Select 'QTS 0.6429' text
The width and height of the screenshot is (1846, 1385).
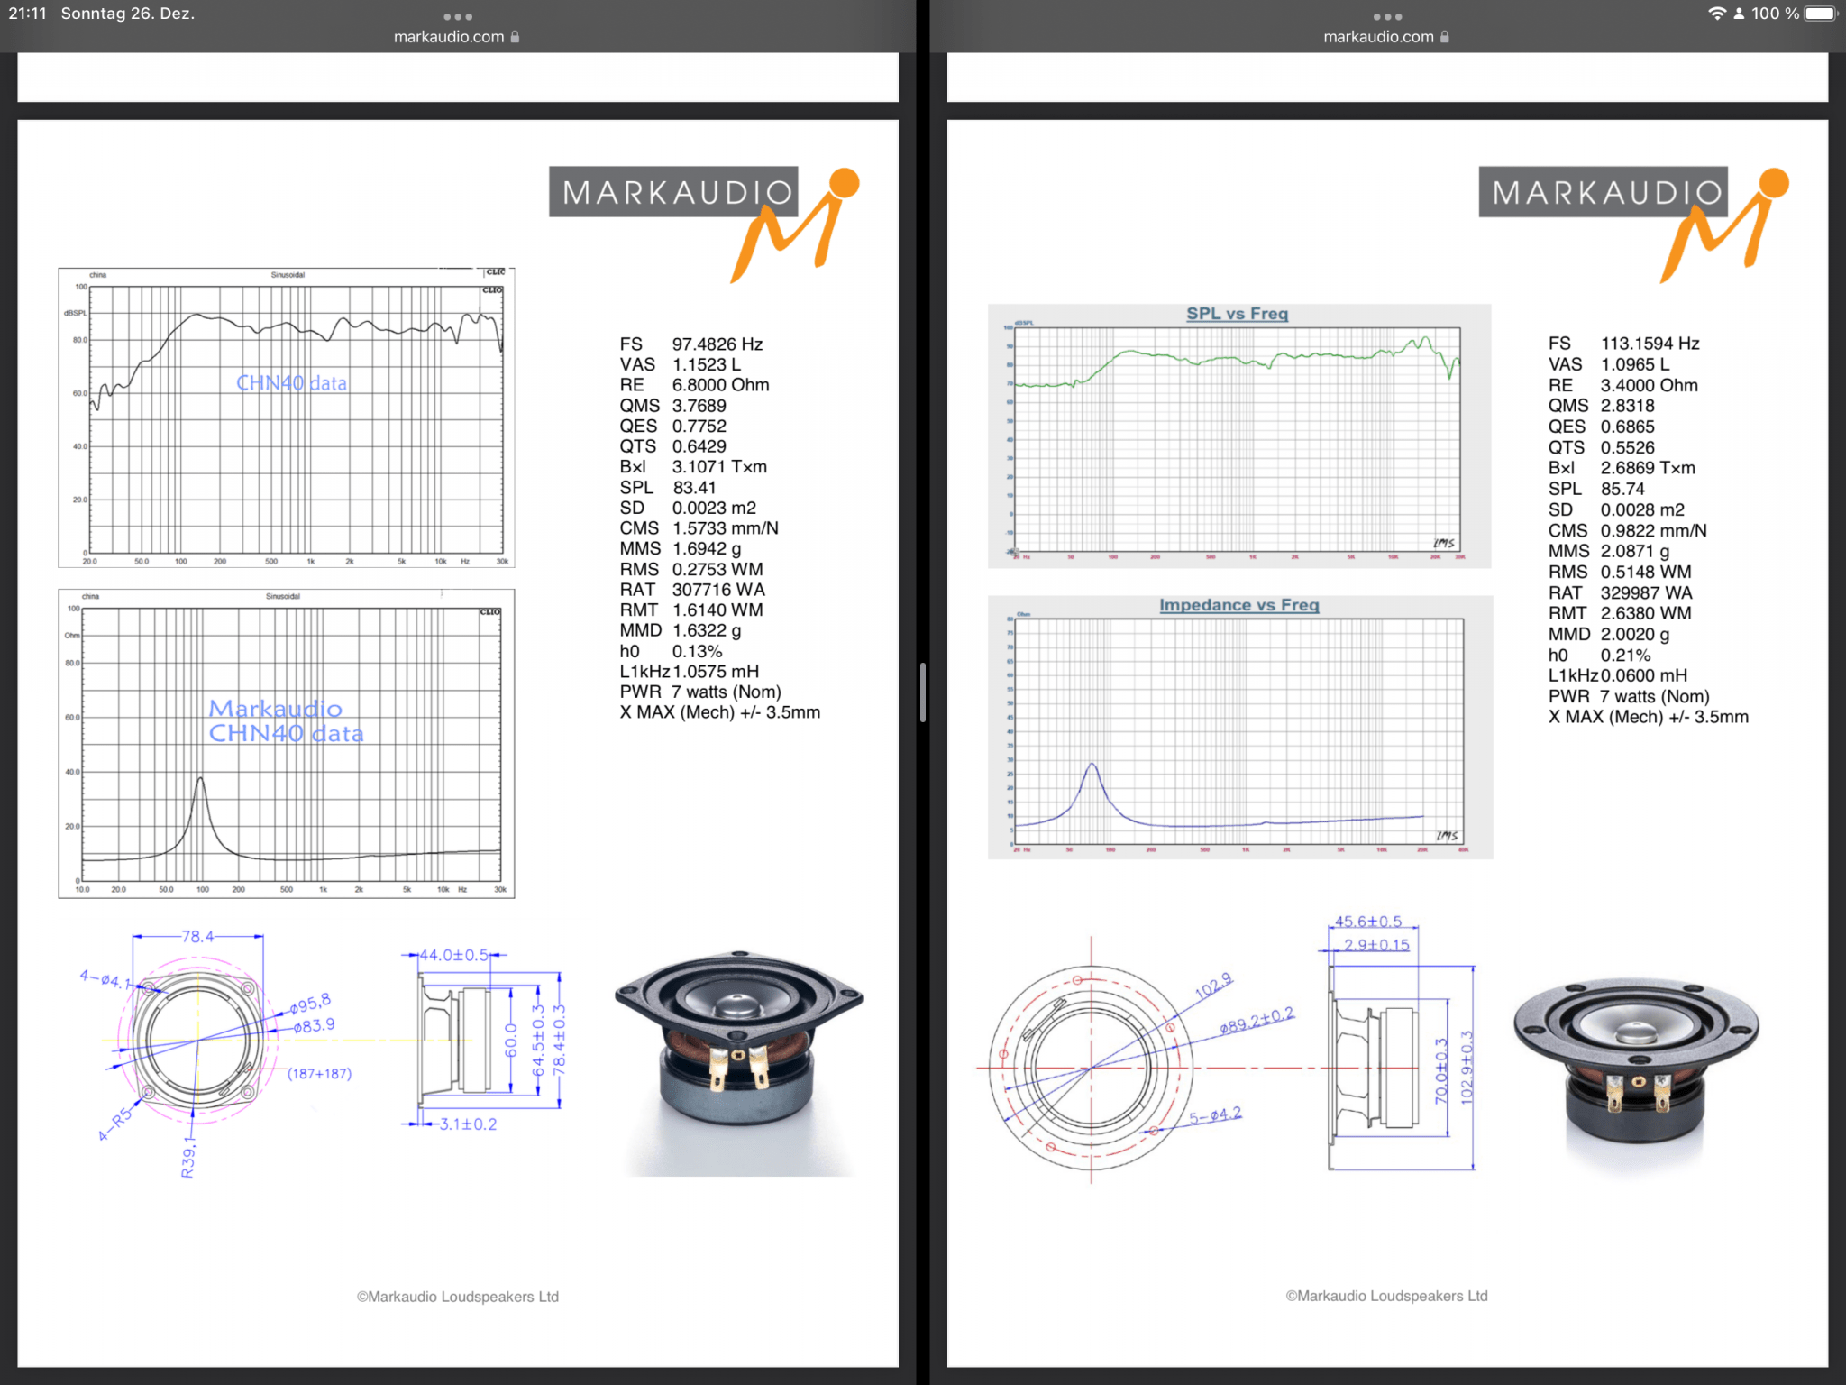(x=672, y=446)
